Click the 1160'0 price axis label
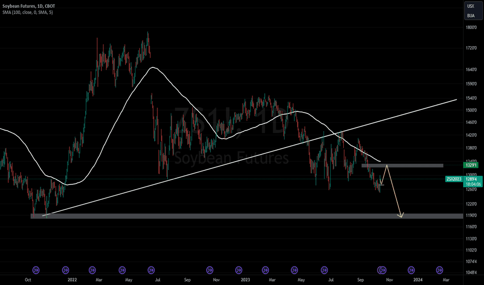 (471, 227)
